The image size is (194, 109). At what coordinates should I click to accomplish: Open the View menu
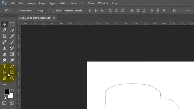click(91, 3)
